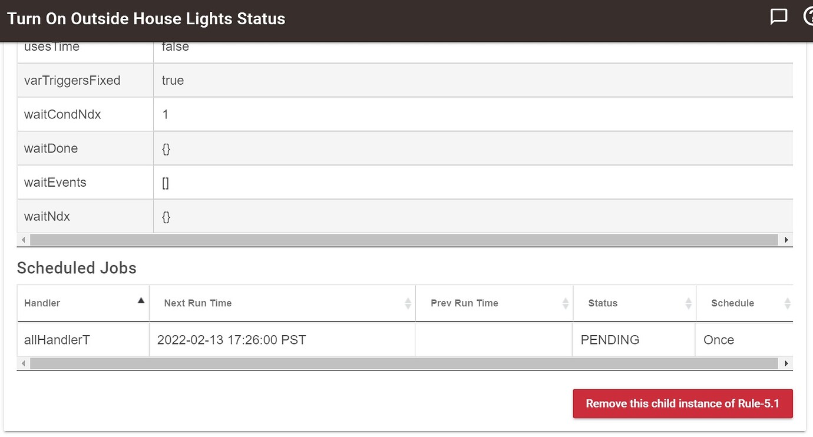Click the sort arrows on the Schedule column

788,303
